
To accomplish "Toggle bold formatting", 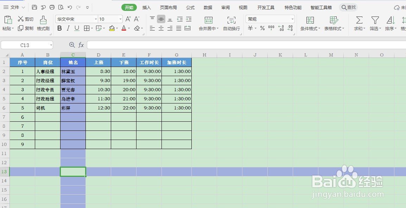I will (x=59, y=28).
